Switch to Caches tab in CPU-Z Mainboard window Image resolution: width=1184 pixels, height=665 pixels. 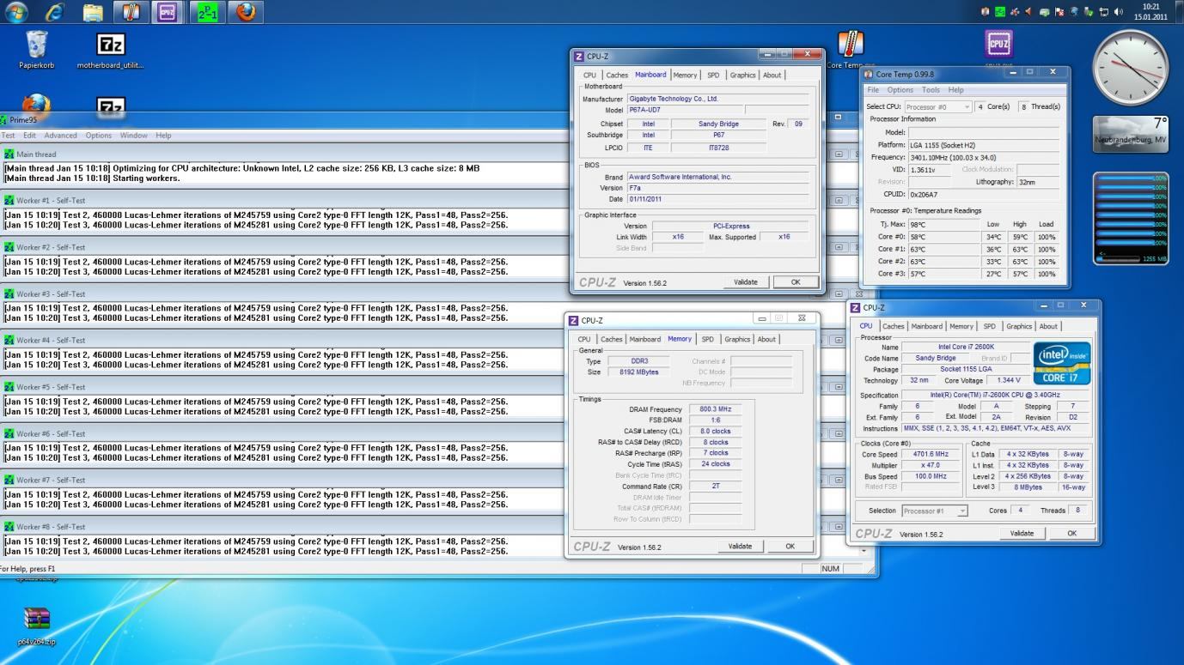coord(617,76)
